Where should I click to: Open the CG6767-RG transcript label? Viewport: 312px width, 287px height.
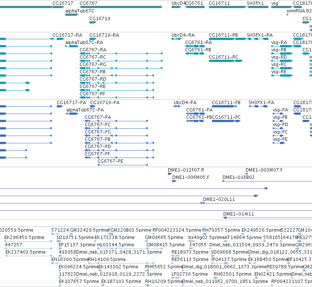click(93, 65)
